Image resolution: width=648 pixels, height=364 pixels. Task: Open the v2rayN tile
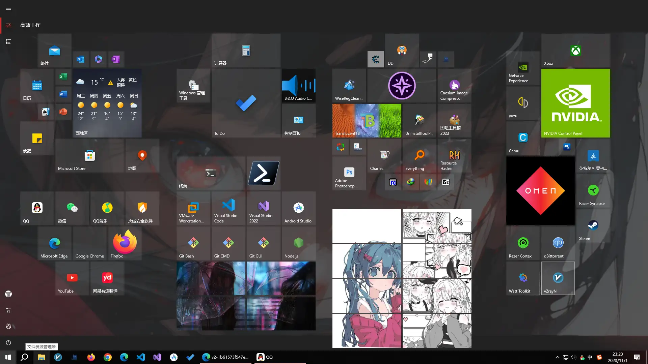[558, 278]
